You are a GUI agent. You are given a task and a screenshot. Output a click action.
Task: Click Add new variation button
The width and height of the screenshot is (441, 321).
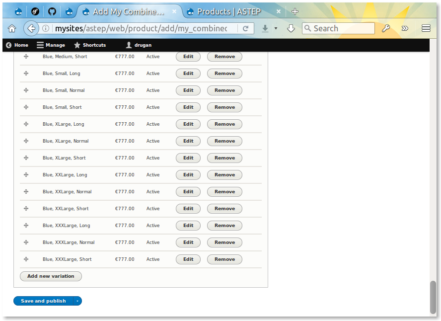click(51, 276)
